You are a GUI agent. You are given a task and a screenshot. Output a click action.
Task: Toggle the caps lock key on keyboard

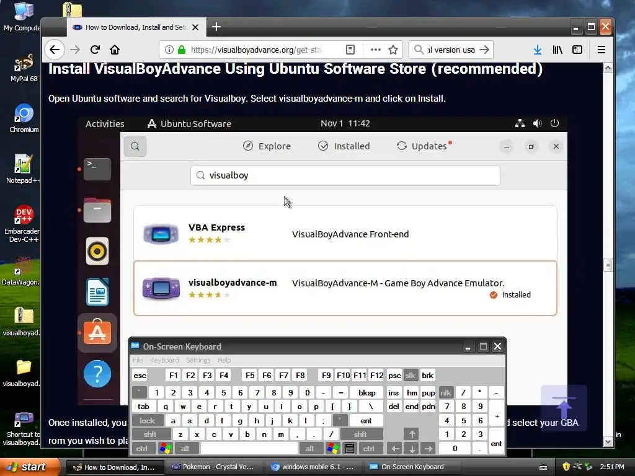click(148, 421)
